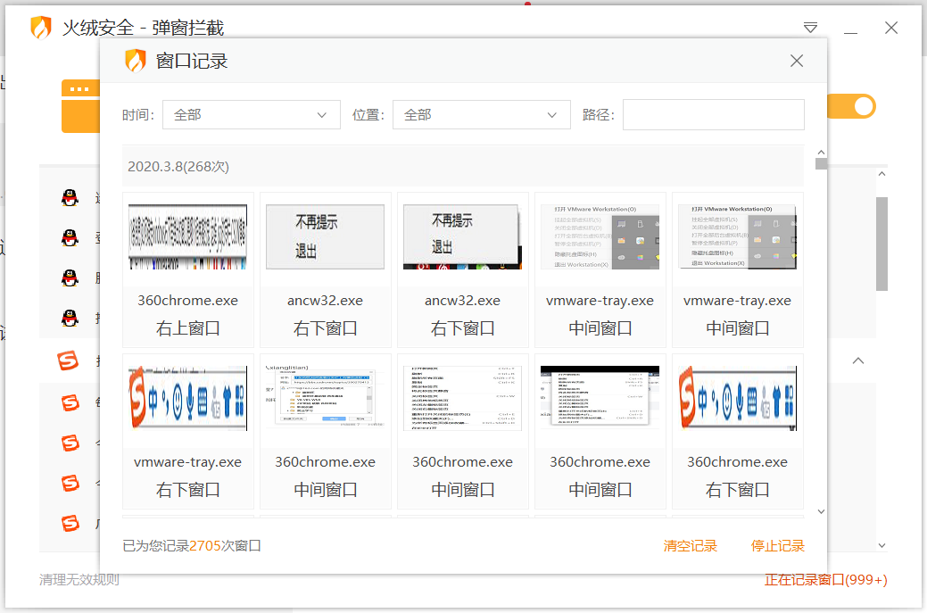Viewport: 927px width, 613px height.
Task: Click the 360chrome.exe label under barcode thumbnail
Action: point(188,301)
